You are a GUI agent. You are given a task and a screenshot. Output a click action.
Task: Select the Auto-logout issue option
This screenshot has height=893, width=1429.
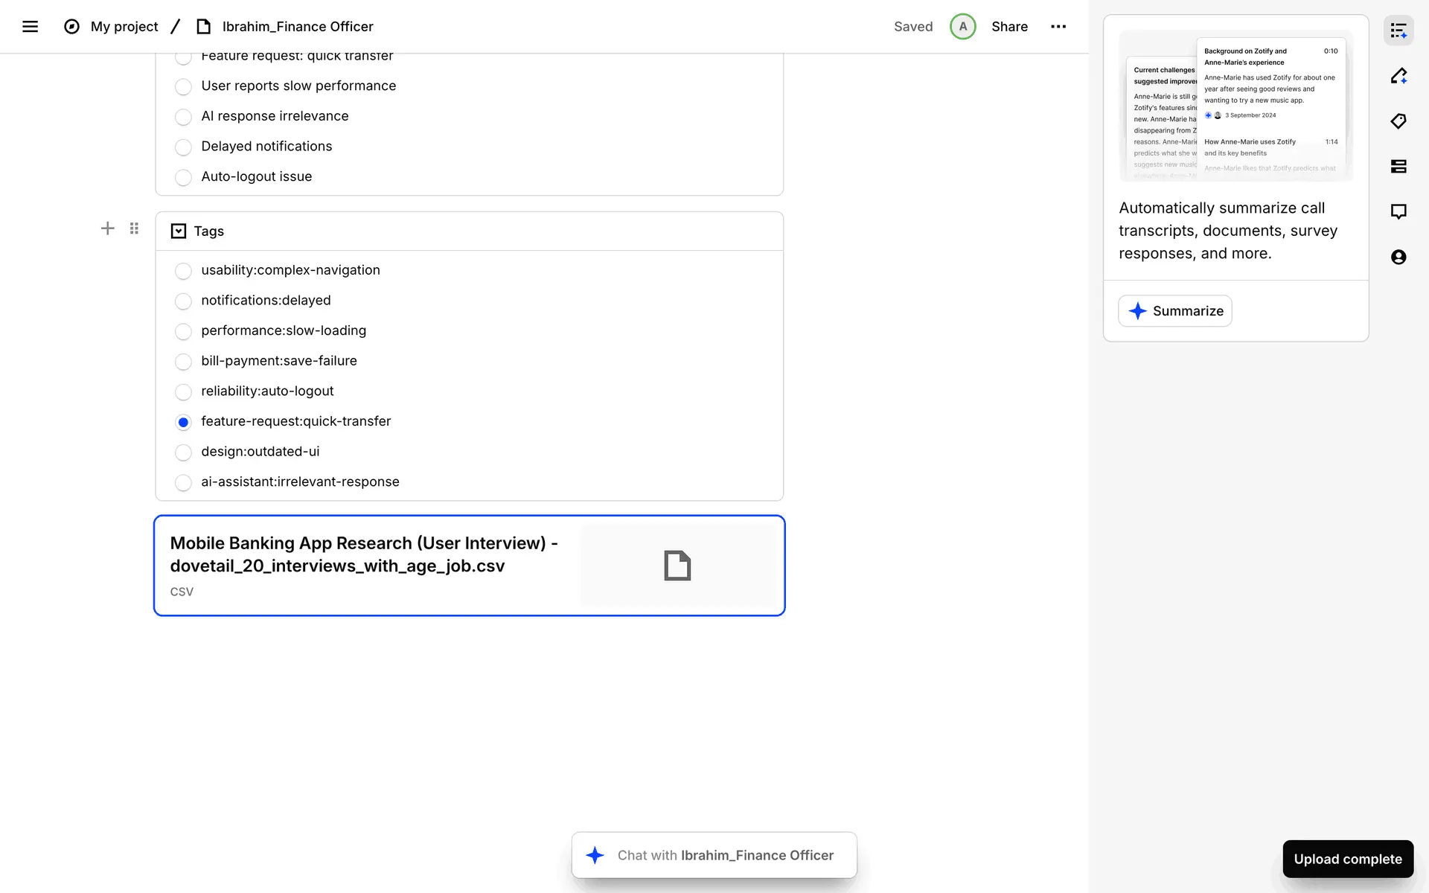(x=183, y=177)
